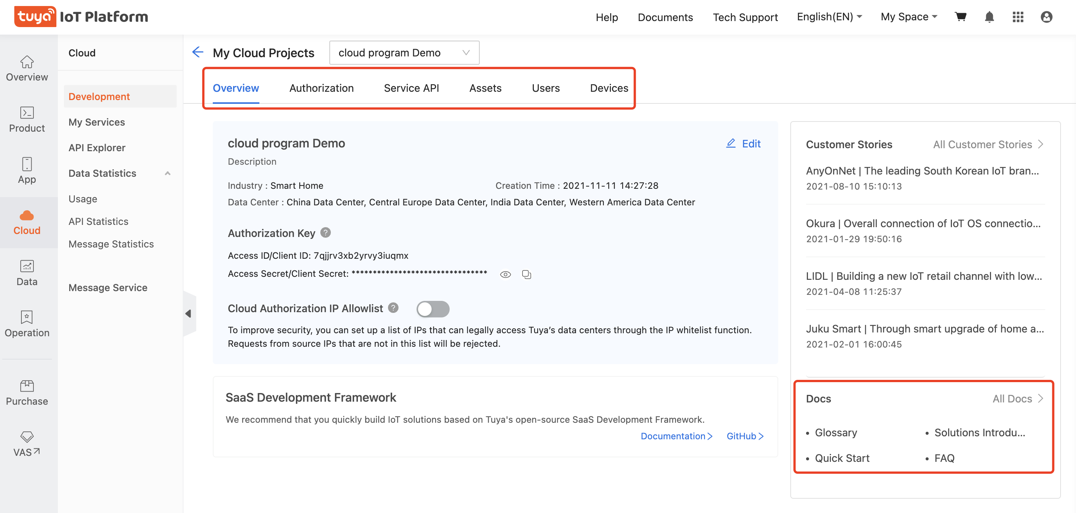Open the apps grid icon
1076x513 pixels.
1018,17
